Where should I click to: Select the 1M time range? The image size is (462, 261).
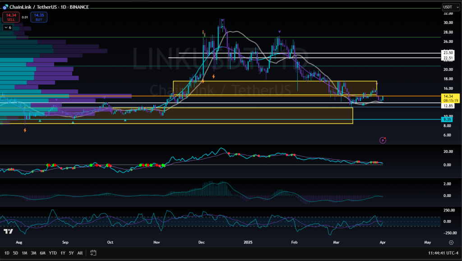pos(24,253)
